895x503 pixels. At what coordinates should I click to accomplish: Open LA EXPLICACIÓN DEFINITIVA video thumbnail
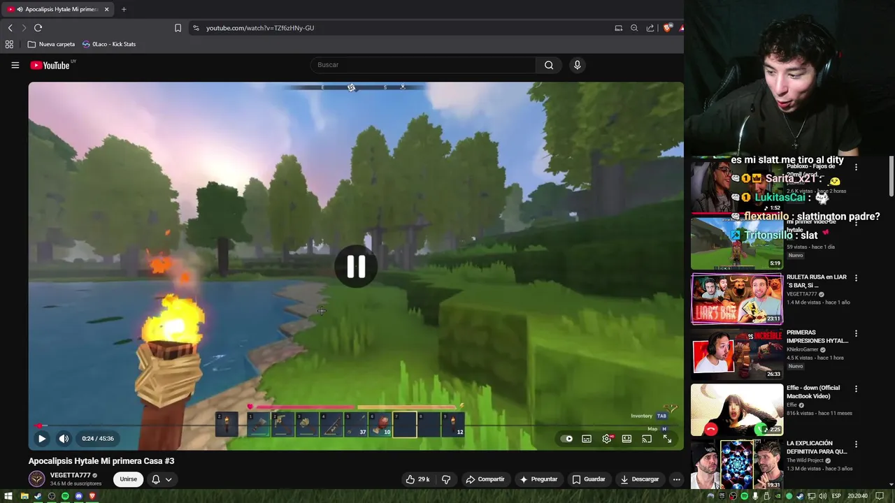coord(737,465)
